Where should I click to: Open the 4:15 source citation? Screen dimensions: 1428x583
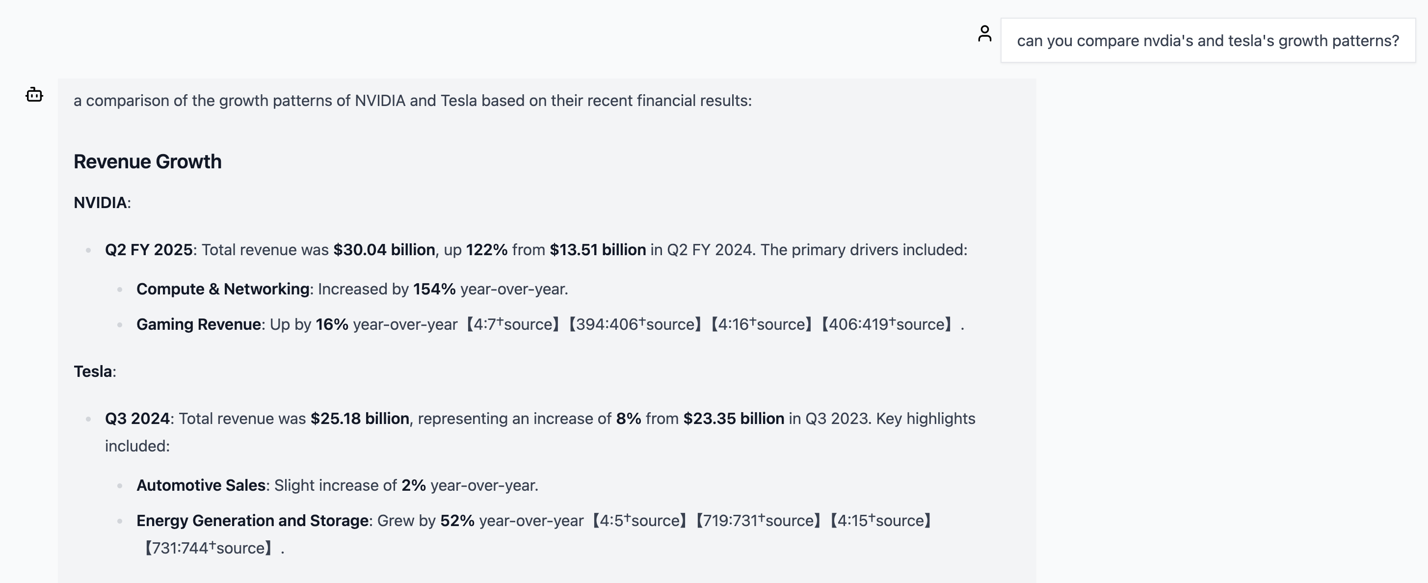(881, 520)
